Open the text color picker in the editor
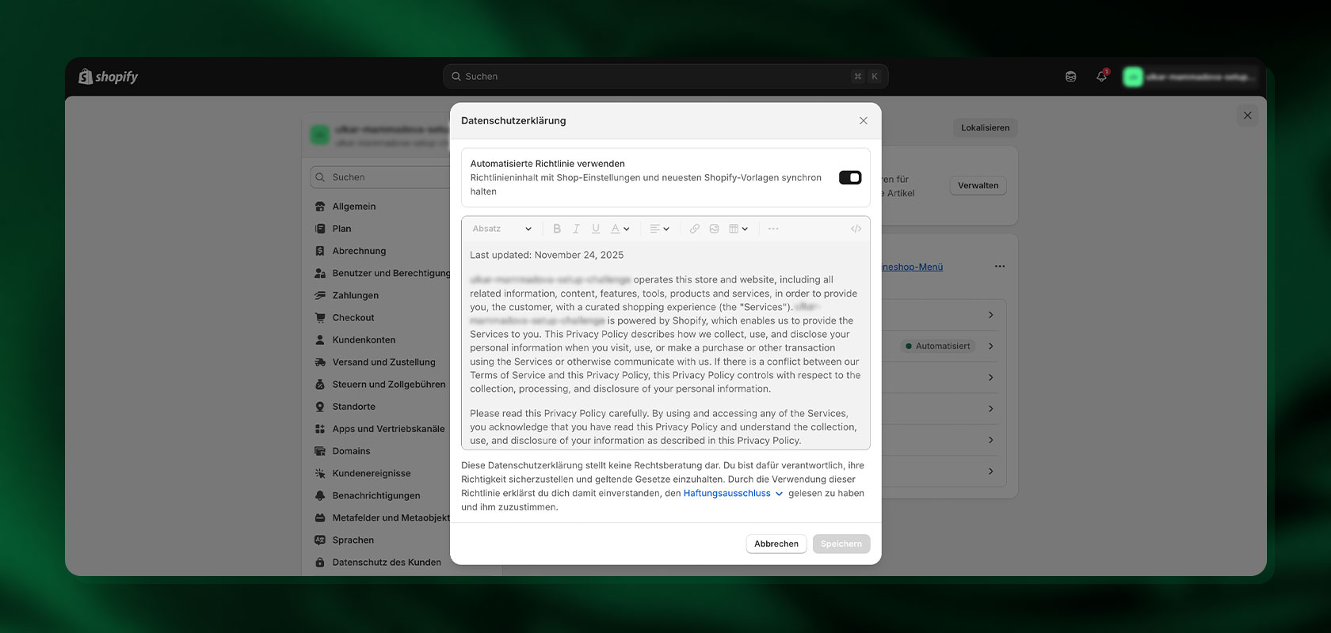 pos(620,229)
